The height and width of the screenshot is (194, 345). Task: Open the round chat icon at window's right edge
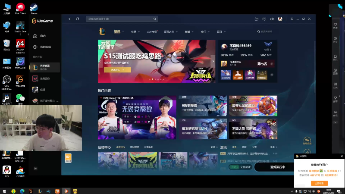point(307,141)
